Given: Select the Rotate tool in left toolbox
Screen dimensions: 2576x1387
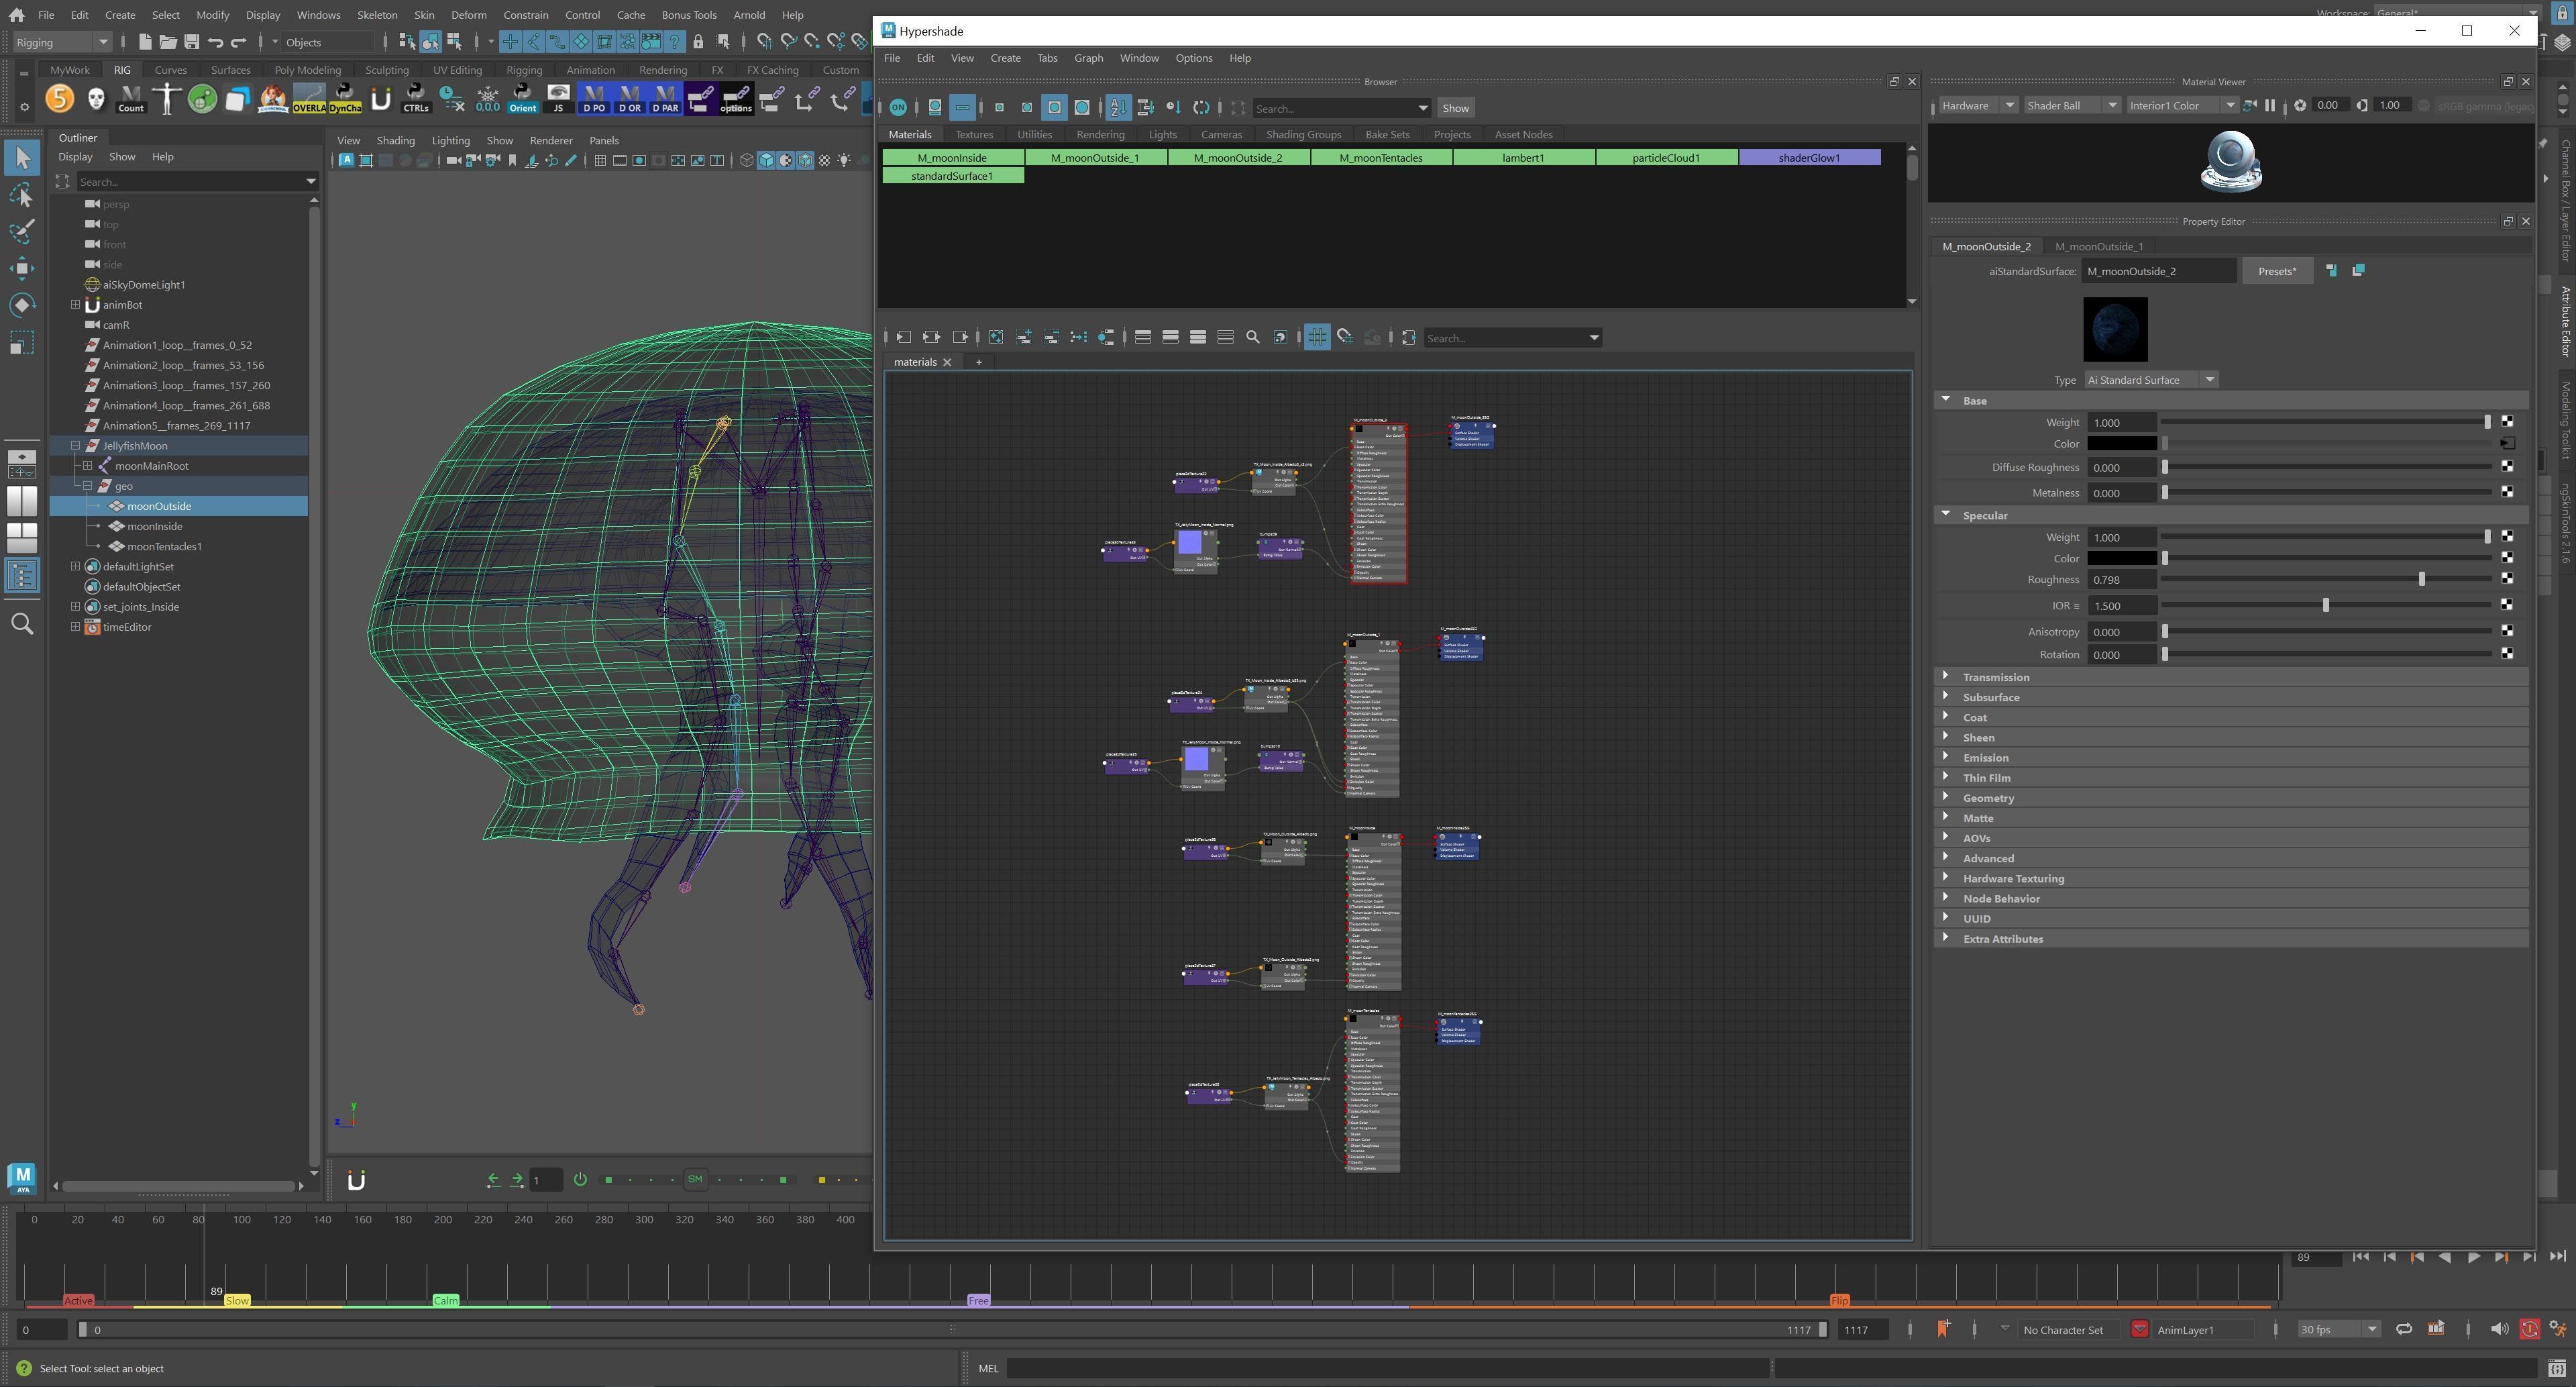Looking at the screenshot, I should pyautogui.click(x=22, y=305).
